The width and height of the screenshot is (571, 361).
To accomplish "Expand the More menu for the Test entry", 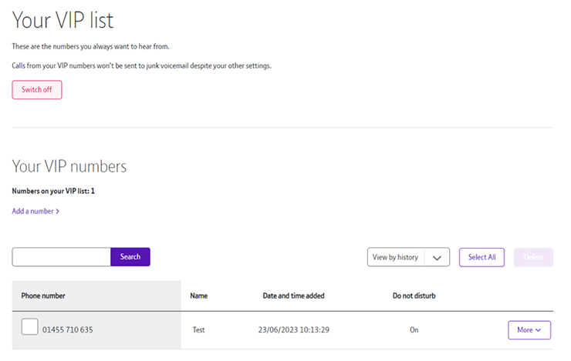I will (x=529, y=330).
